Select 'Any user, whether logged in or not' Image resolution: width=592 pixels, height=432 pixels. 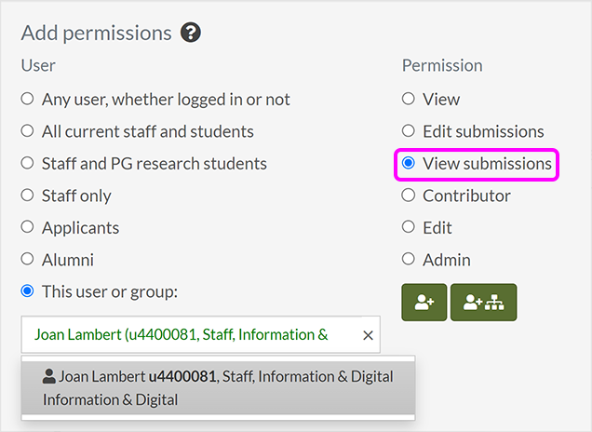click(28, 99)
